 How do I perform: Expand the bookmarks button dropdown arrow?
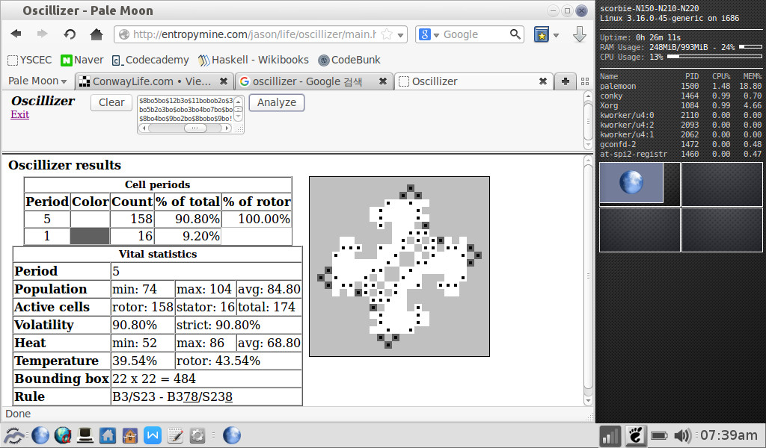tap(556, 34)
